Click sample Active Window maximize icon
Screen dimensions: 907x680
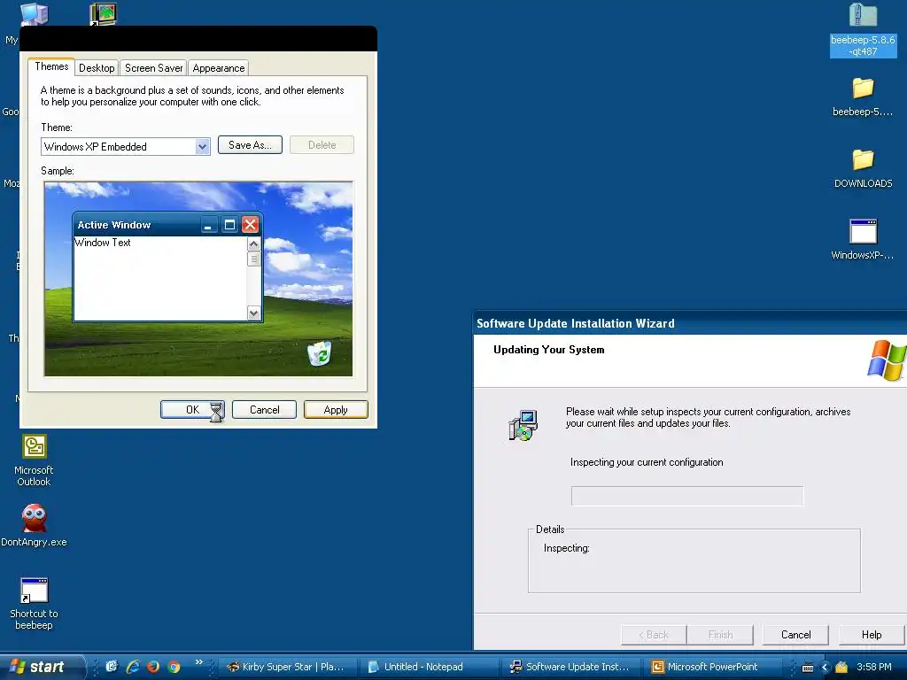[x=229, y=224]
